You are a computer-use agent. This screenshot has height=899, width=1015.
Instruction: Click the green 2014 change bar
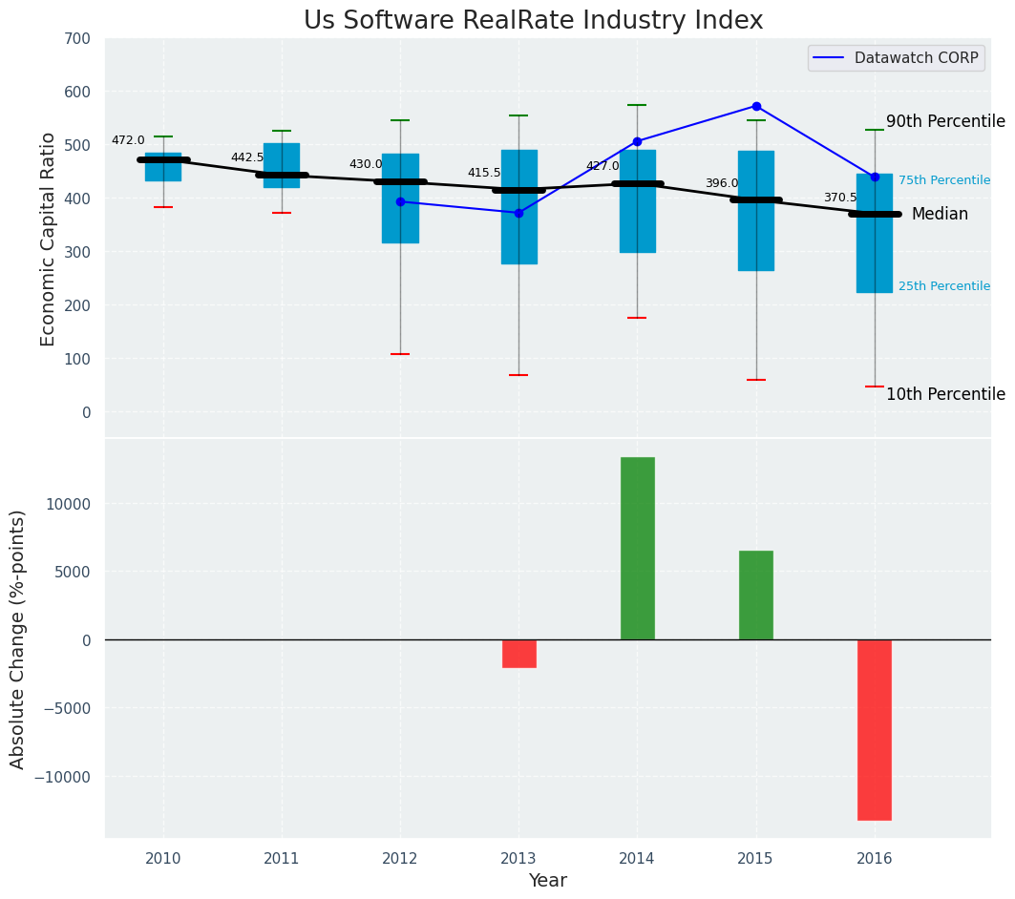coord(637,548)
